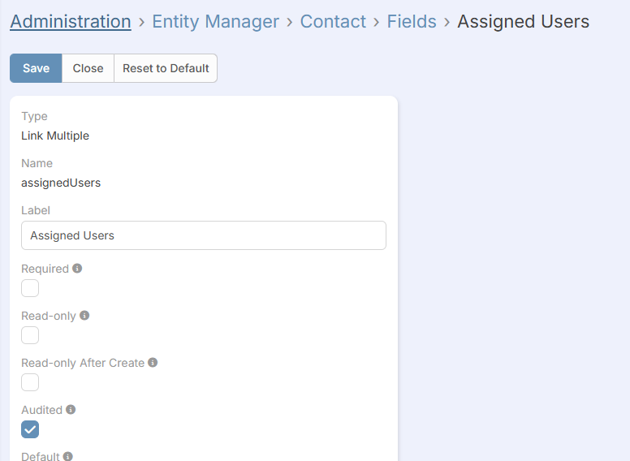Image resolution: width=630 pixels, height=461 pixels.
Task: Toggle the Read-only checkbox
Action: tap(30, 335)
